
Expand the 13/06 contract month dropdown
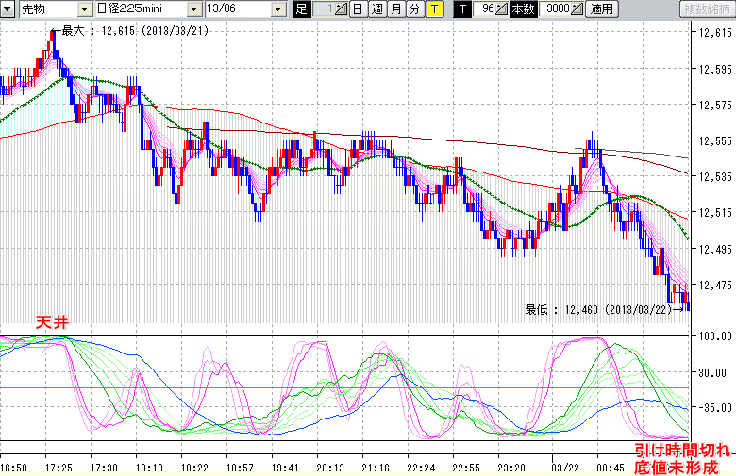(x=277, y=9)
